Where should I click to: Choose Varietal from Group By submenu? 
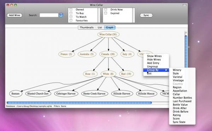(x=177, y=77)
